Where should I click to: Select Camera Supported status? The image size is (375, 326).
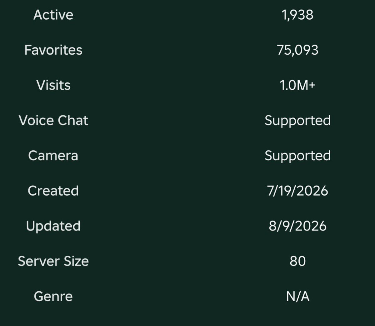pos(297,156)
